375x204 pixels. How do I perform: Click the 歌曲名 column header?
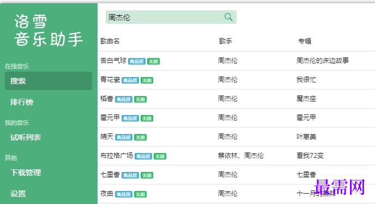pos(110,41)
